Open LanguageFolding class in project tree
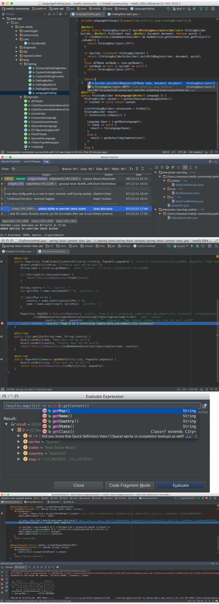The image size is (219, 604). point(46,93)
